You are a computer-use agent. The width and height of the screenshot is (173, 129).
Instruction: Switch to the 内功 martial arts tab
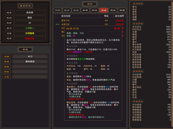pyautogui.click(x=58, y=10)
